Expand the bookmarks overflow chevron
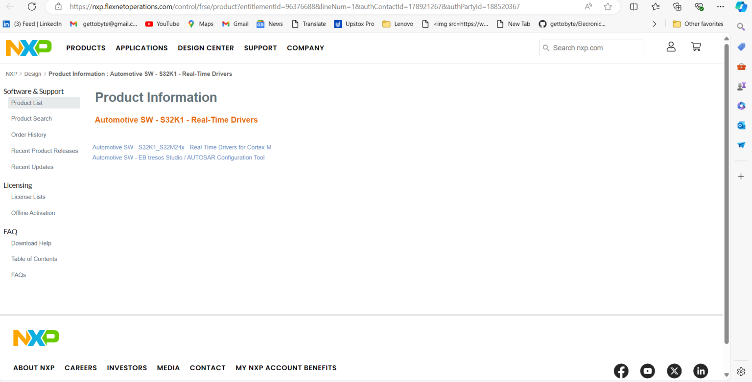The width and height of the screenshot is (752, 382). (654, 24)
